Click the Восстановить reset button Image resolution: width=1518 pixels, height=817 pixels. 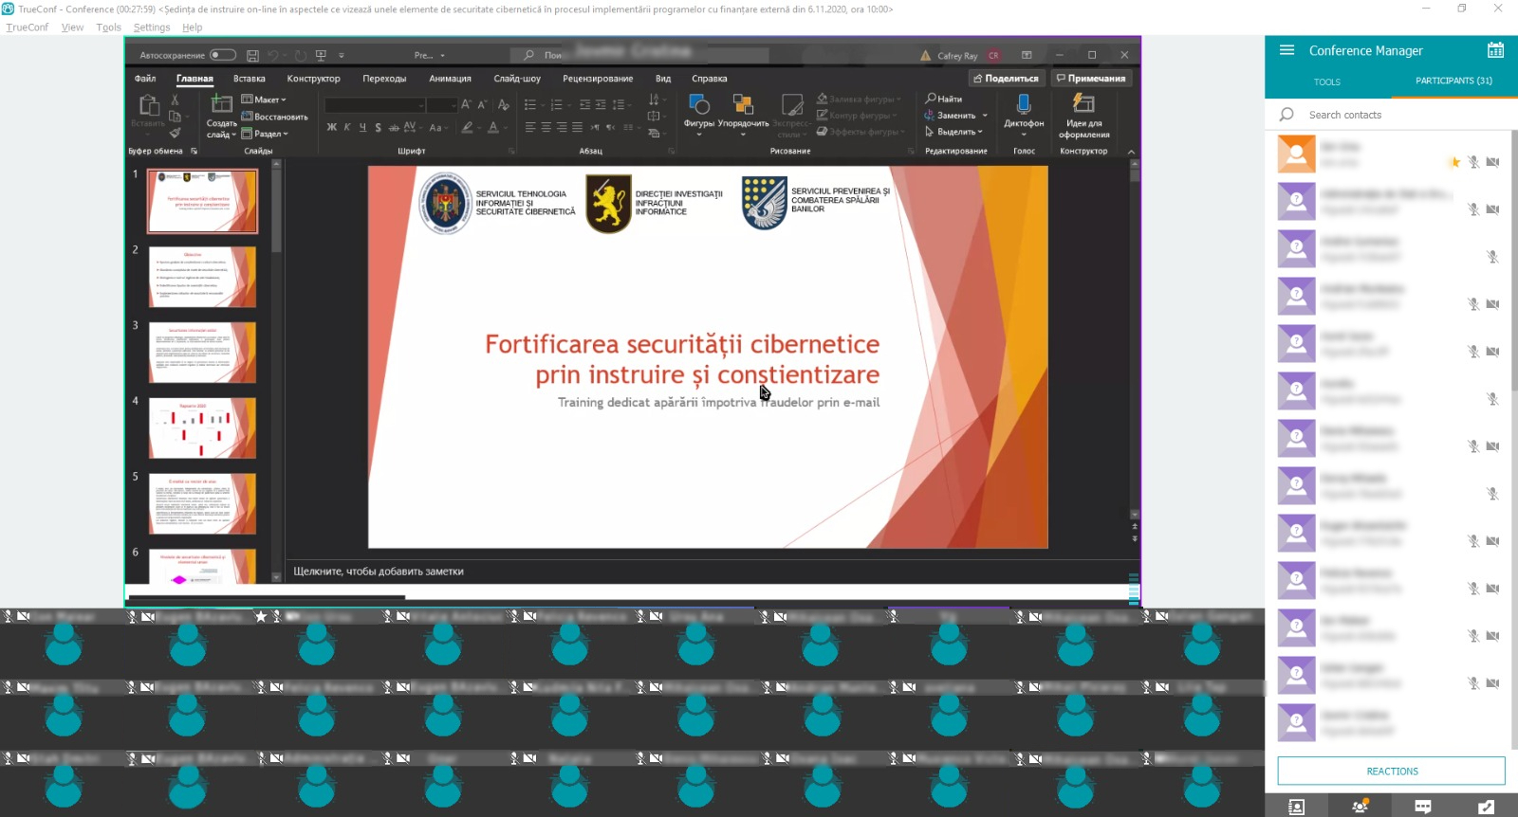pos(274,117)
